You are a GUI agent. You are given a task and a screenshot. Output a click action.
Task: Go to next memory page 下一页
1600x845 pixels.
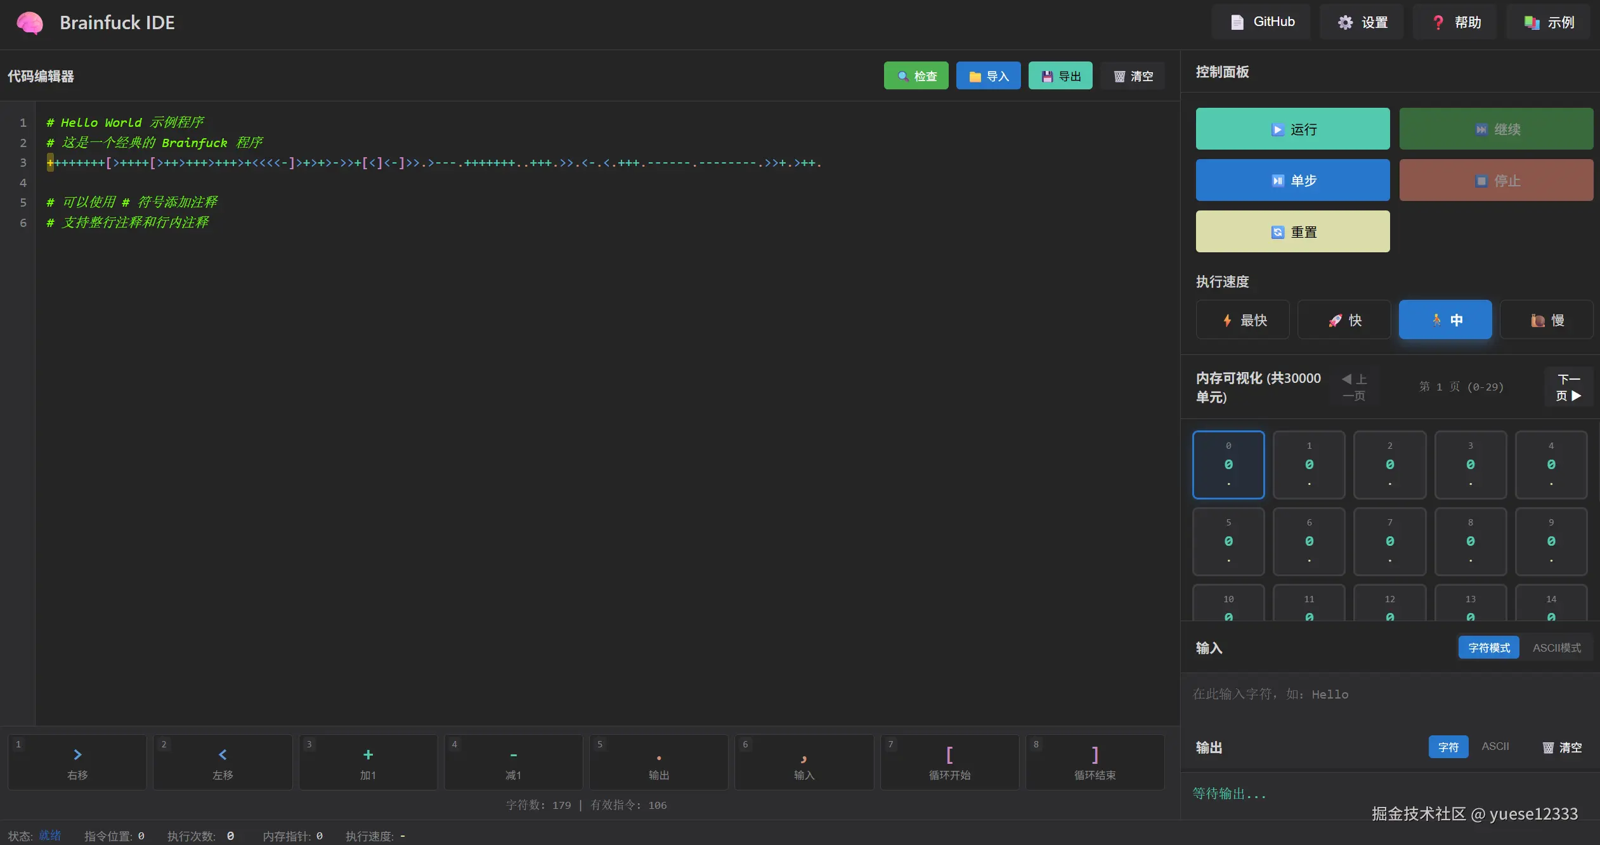1568,387
